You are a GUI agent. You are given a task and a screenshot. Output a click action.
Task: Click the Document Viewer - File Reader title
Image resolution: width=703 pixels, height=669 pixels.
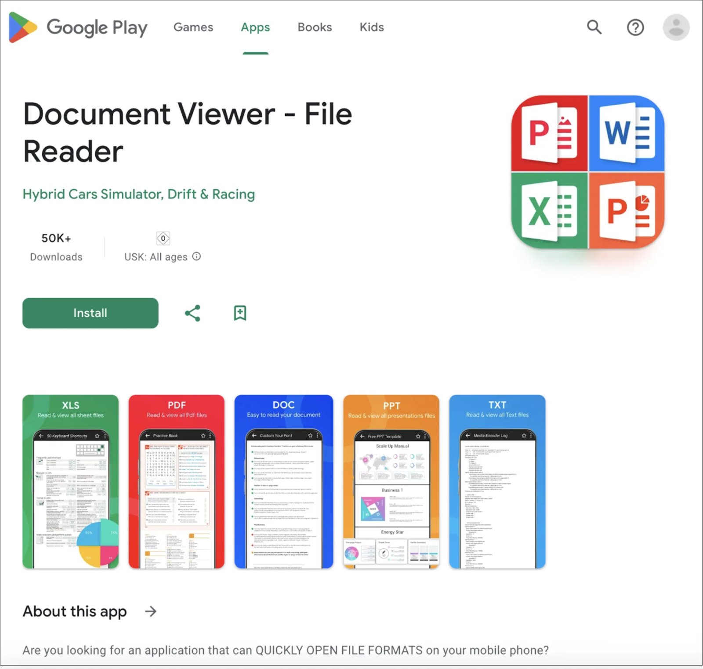click(188, 132)
